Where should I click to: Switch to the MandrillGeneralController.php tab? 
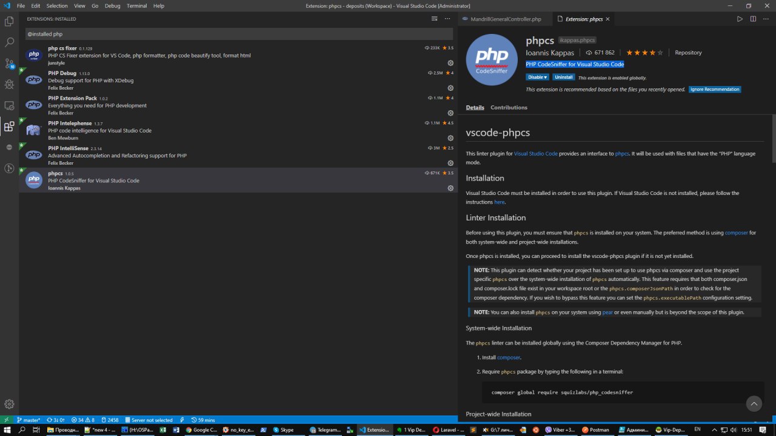506,19
